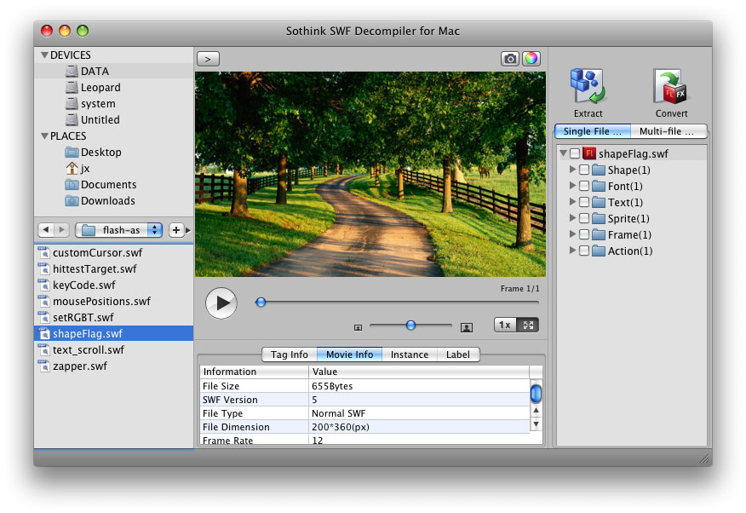The width and height of the screenshot is (746, 513).
Task: Go back in folder navigation
Action: 46,230
